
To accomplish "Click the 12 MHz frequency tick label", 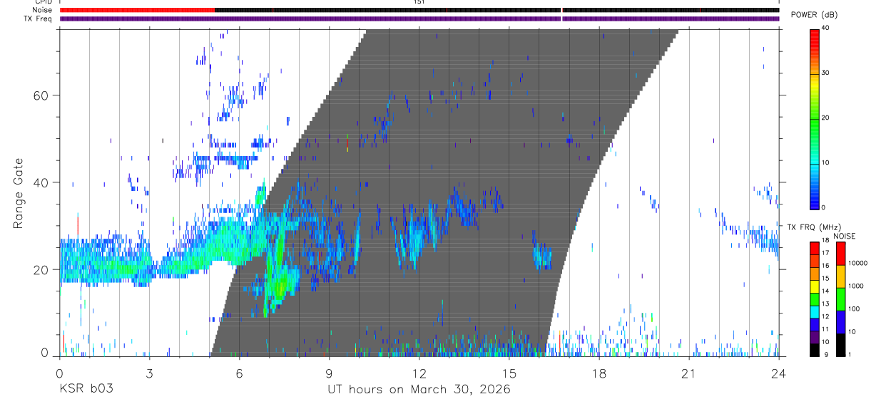I will pos(825,317).
